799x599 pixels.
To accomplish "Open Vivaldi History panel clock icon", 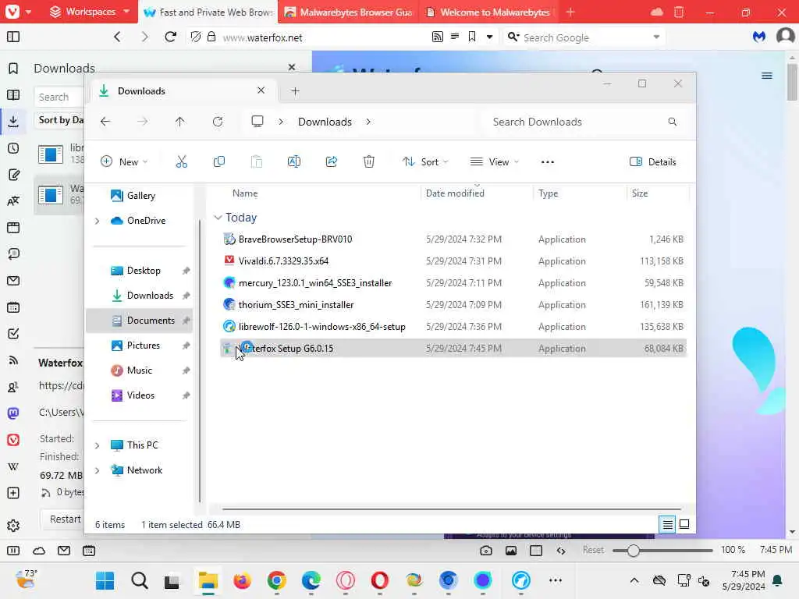I will pyautogui.click(x=13, y=148).
